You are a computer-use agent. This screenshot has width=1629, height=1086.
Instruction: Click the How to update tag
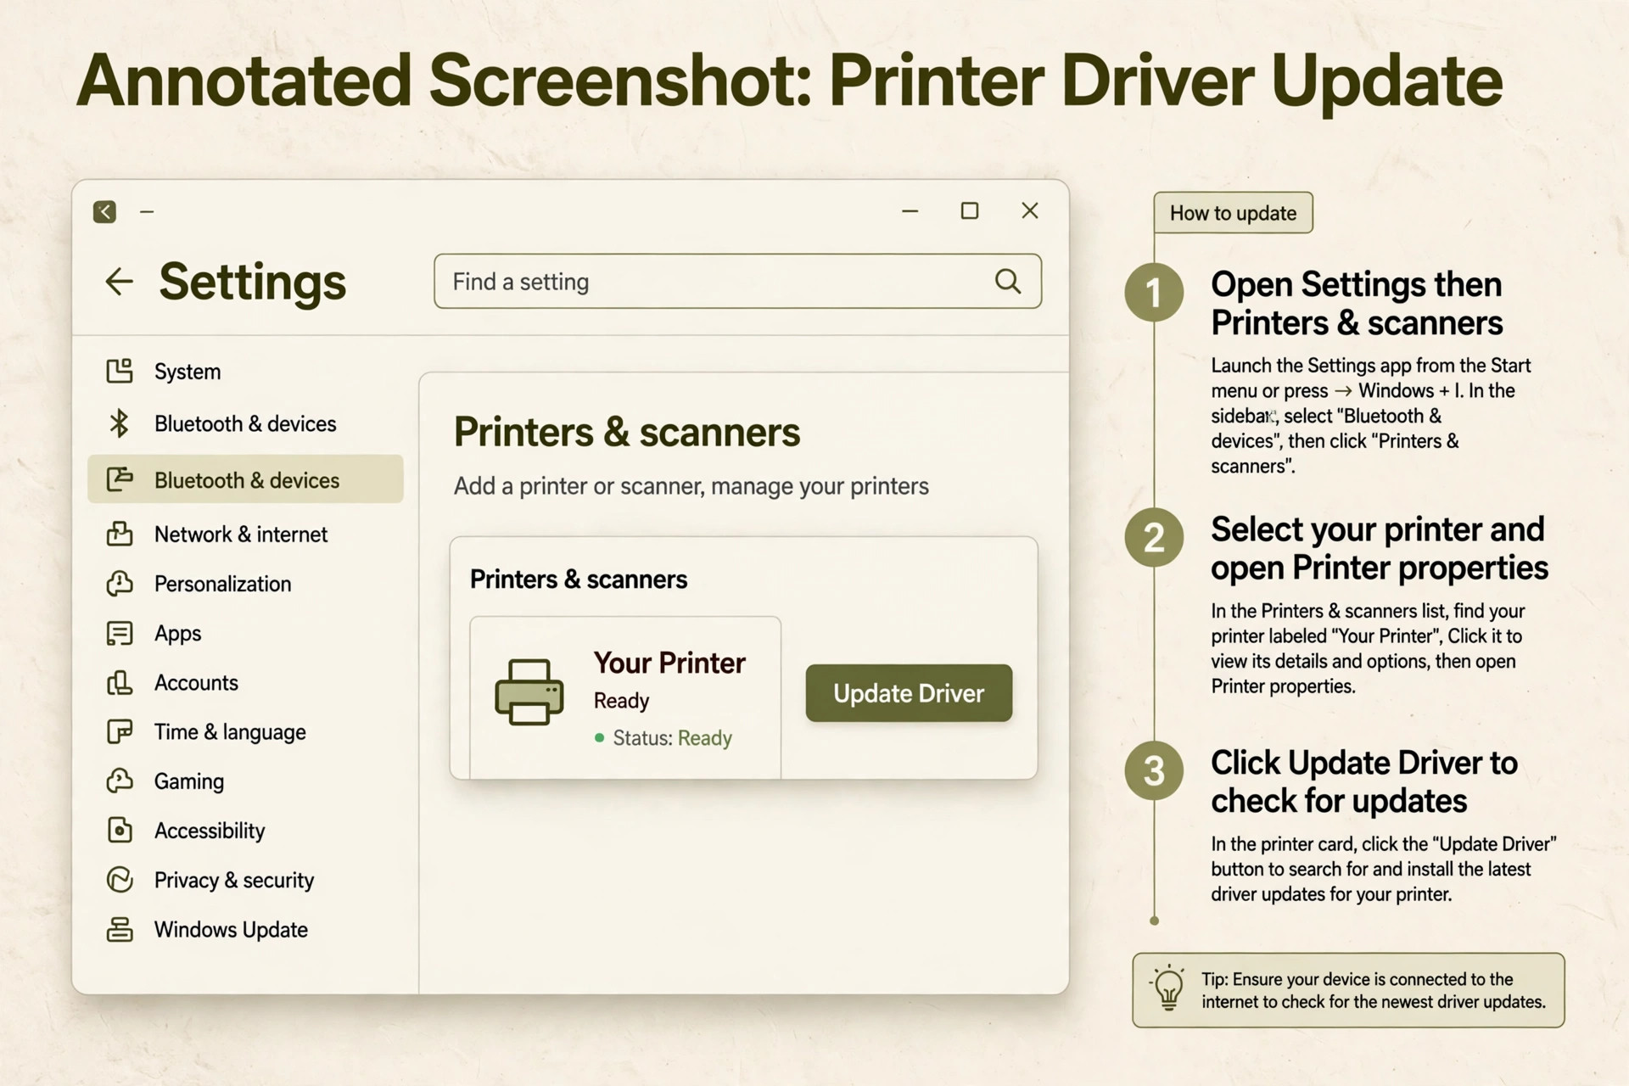1233,213
